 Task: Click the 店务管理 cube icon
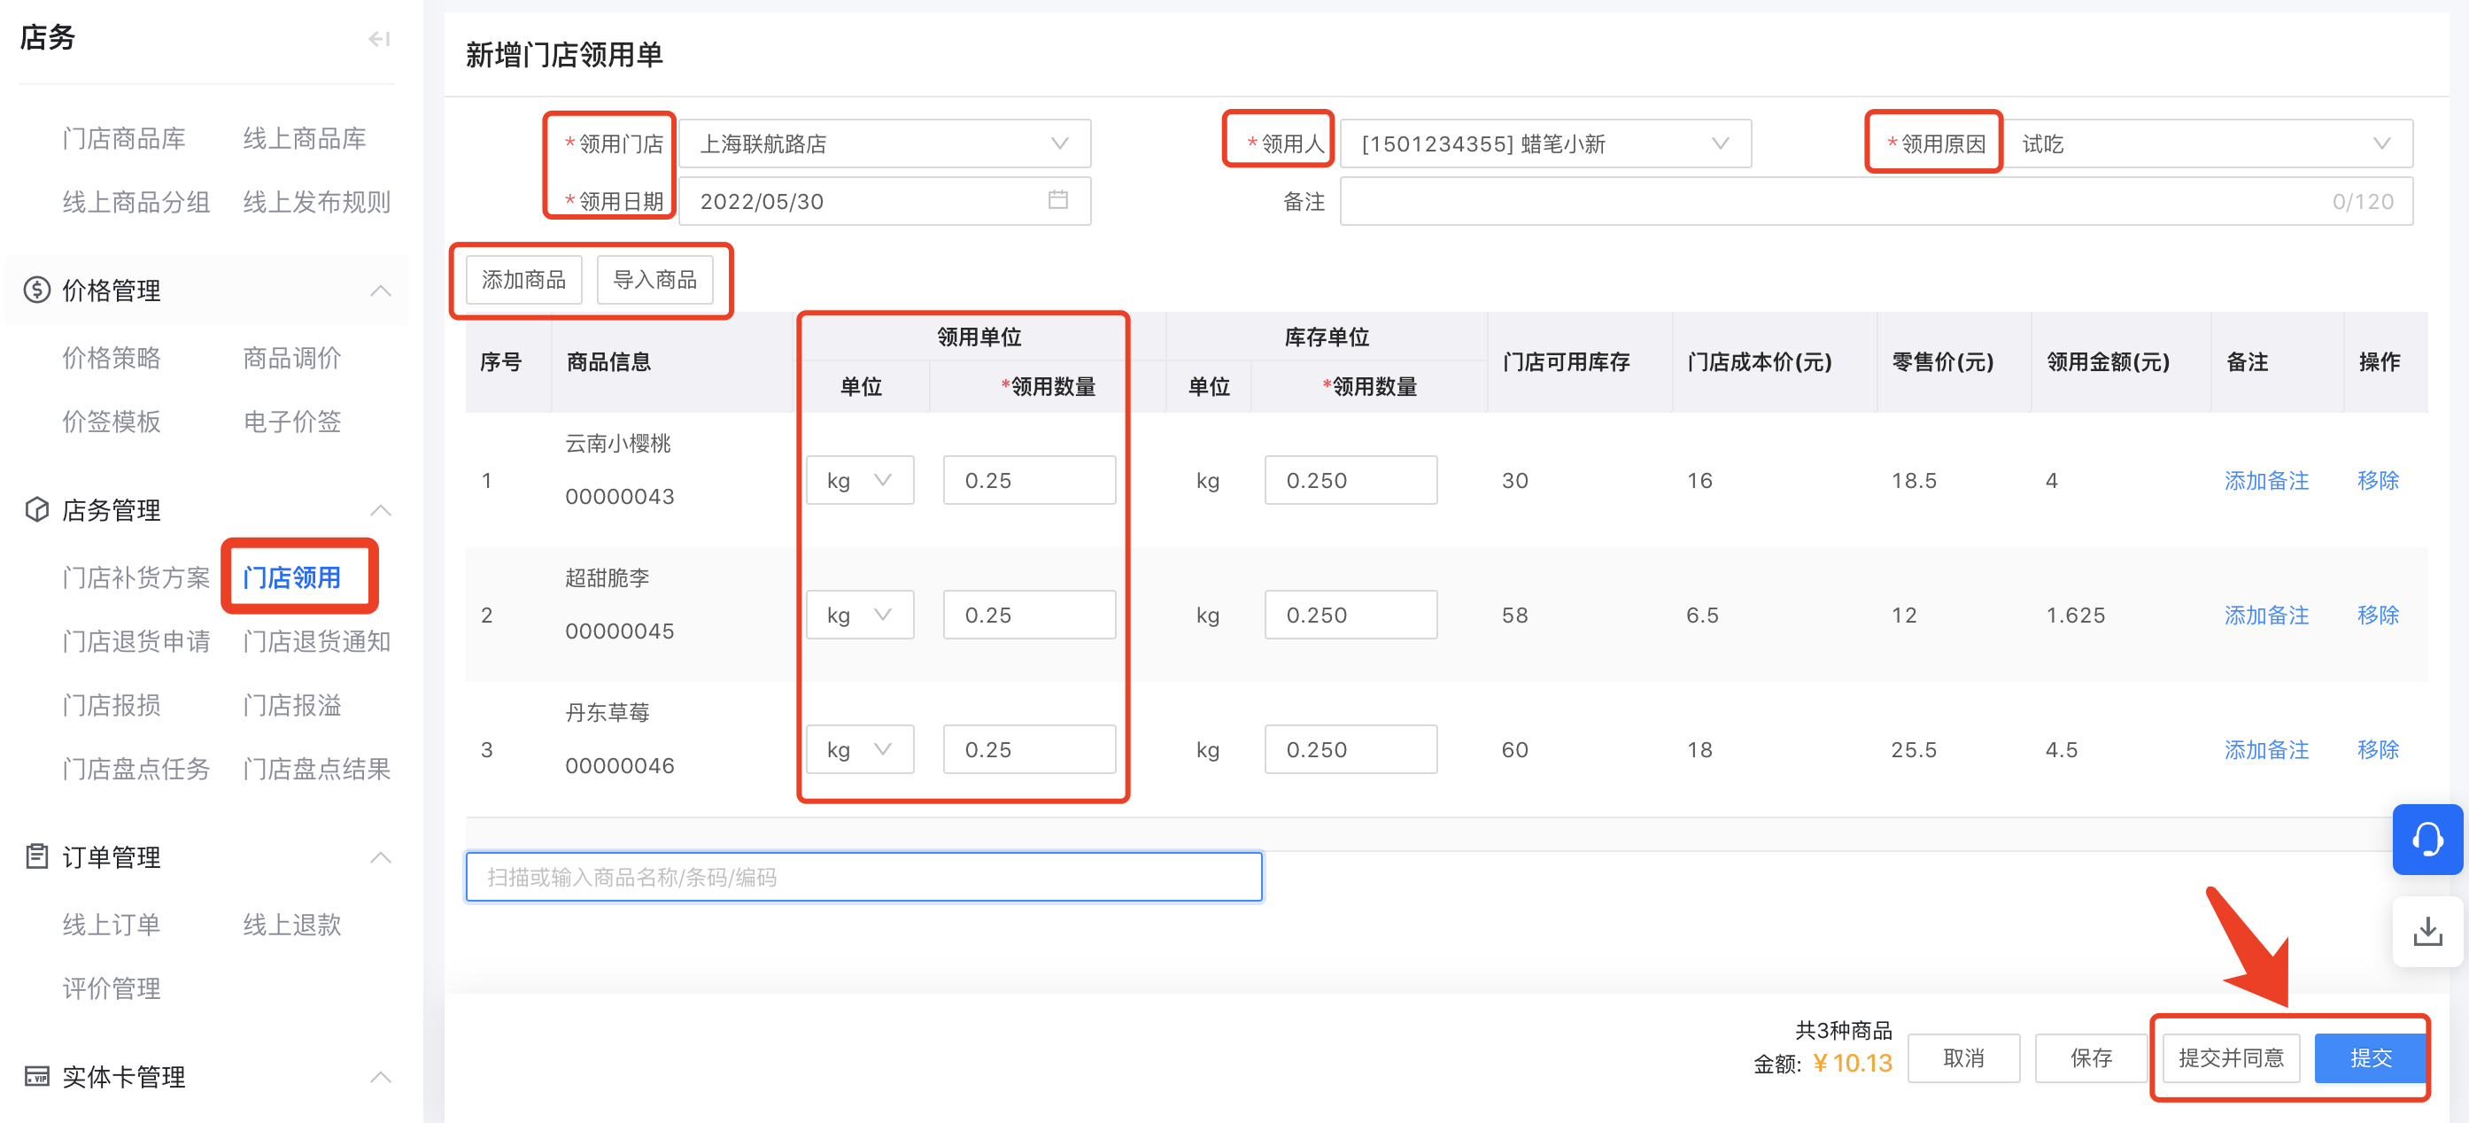pyautogui.click(x=37, y=508)
